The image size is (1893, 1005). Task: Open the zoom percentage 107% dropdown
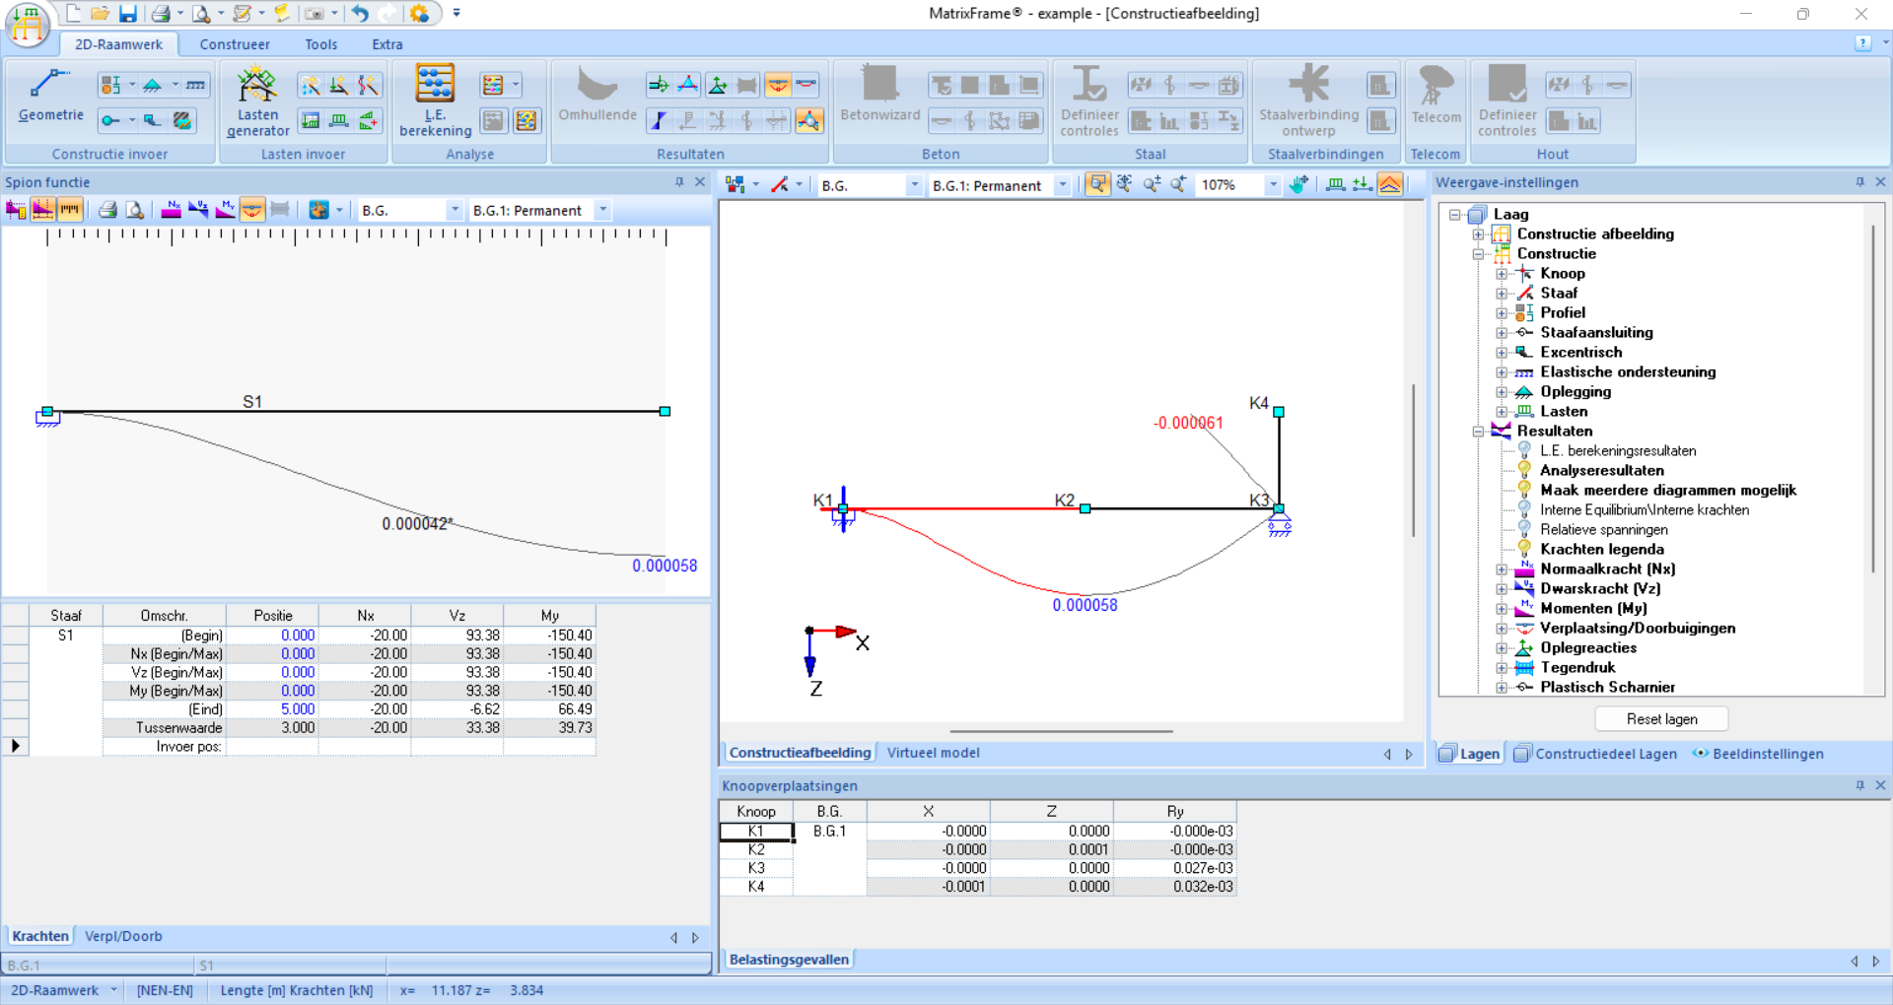pyautogui.click(x=1273, y=185)
